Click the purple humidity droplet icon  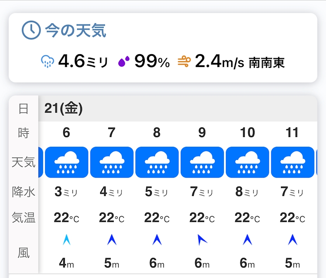click(x=124, y=61)
